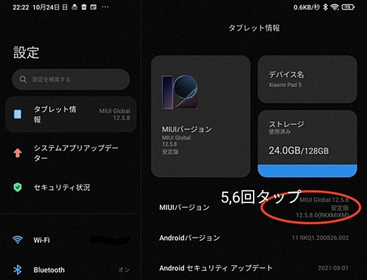Click the Wi-Fi icon in settings list

click(18, 239)
